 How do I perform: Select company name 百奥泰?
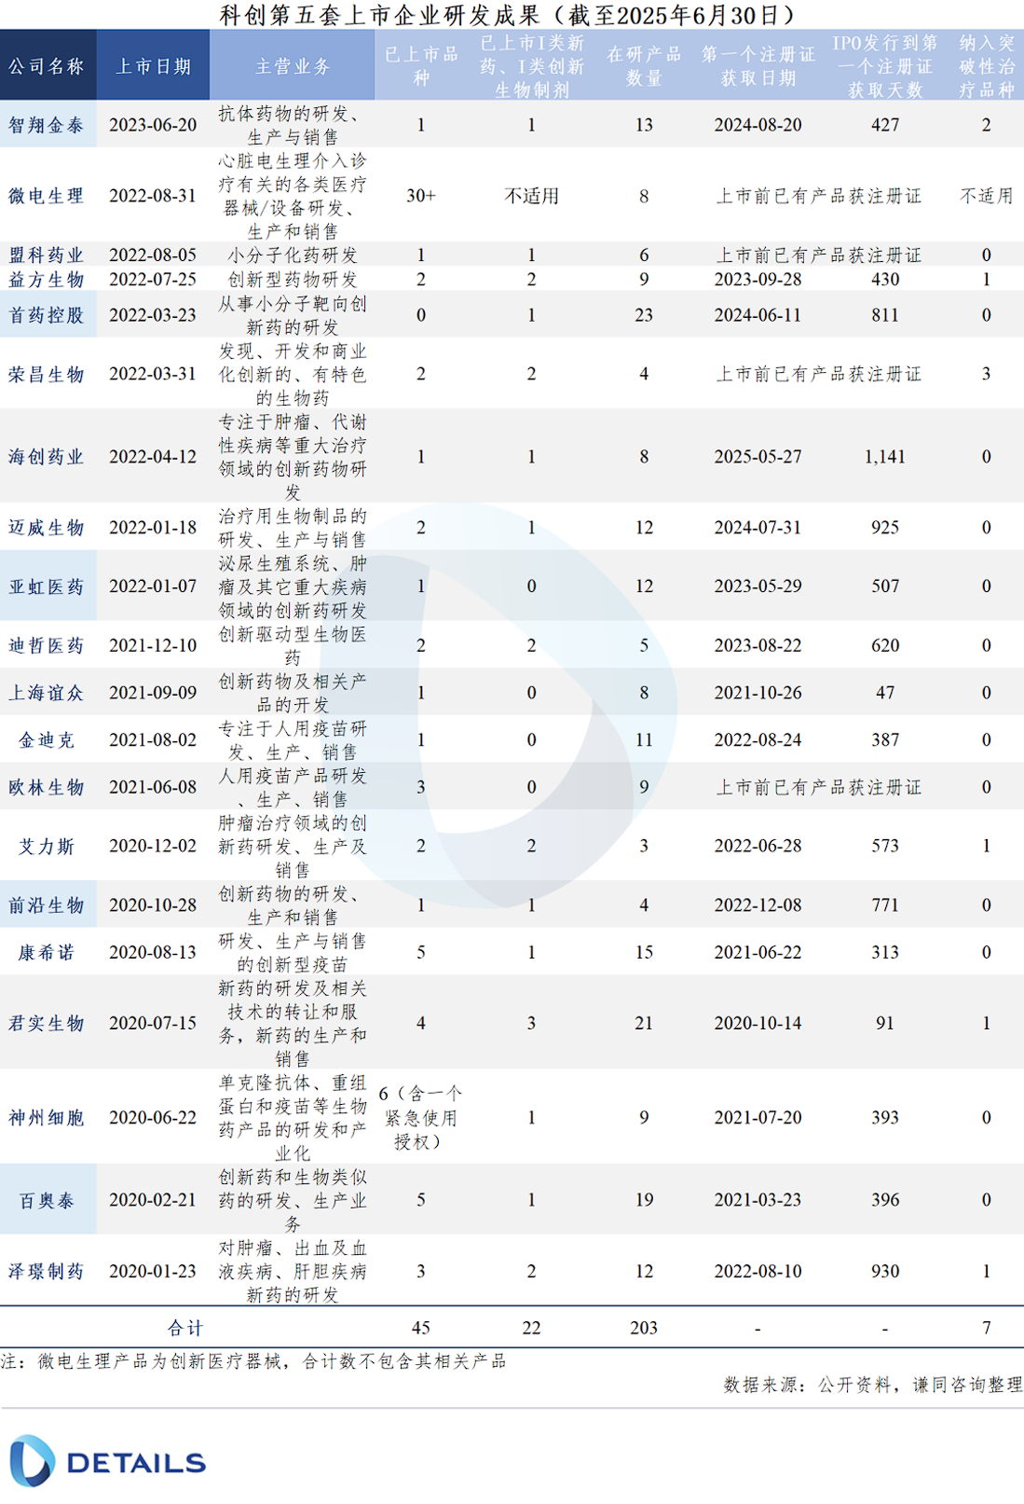coord(47,1200)
